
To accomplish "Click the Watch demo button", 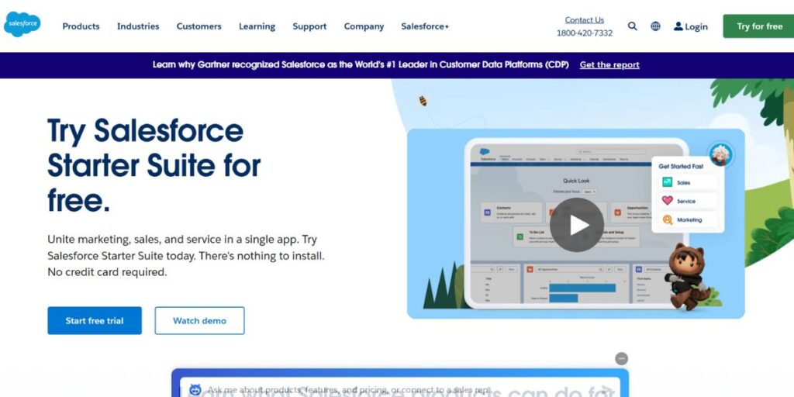I will pyautogui.click(x=199, y=320).
